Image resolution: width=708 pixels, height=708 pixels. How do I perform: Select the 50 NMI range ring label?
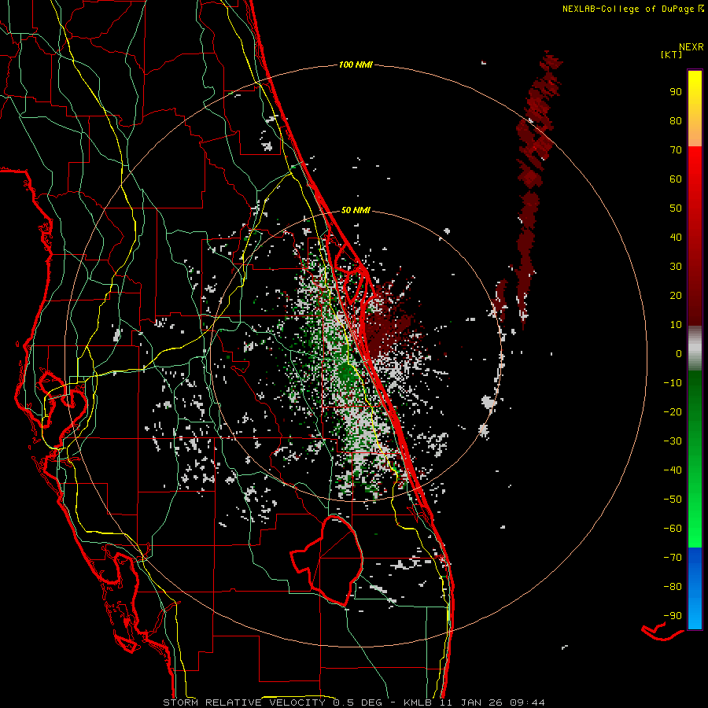coord(356,210)
